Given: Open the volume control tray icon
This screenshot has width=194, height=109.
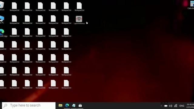Looking at the screenshot, I should pos(170,106).
